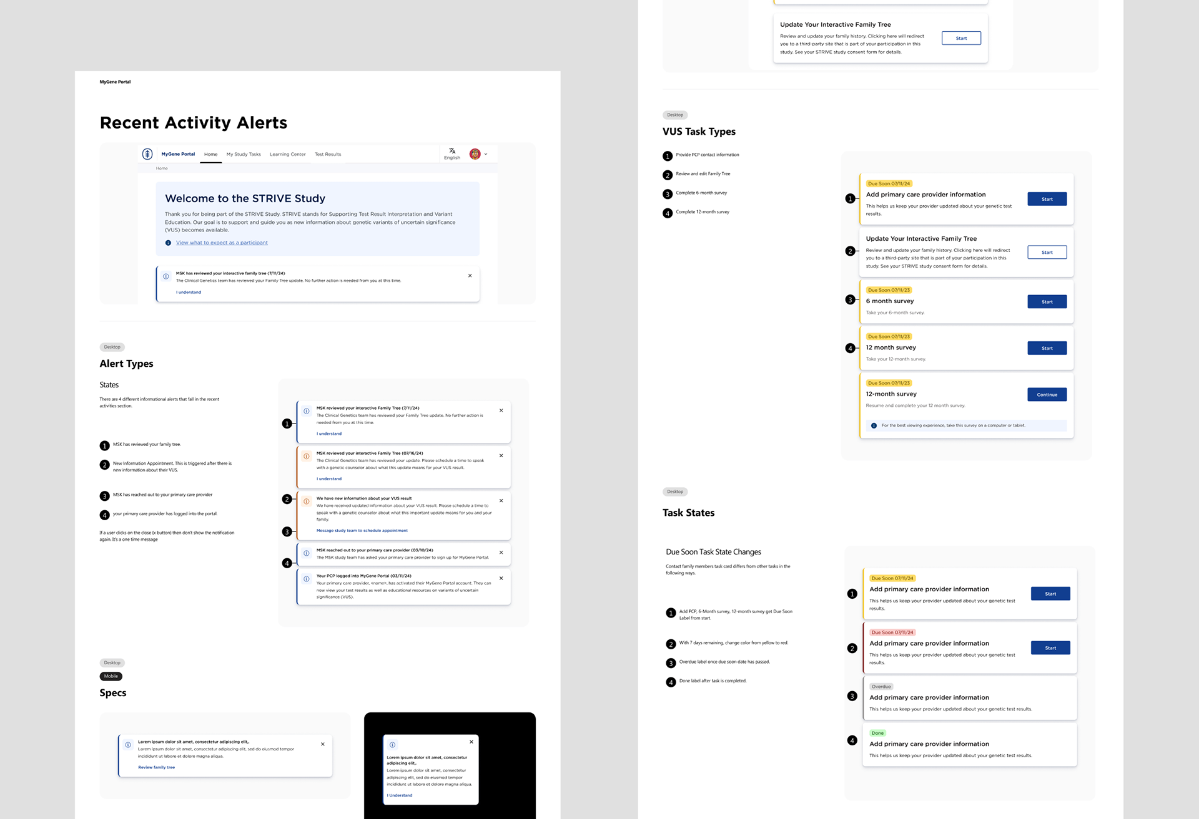Image resolution: width=1199 pixels, height=819 pixels.
Task: Click the info icon in the survey viewing tip
Action: click(x=874, y=425)
